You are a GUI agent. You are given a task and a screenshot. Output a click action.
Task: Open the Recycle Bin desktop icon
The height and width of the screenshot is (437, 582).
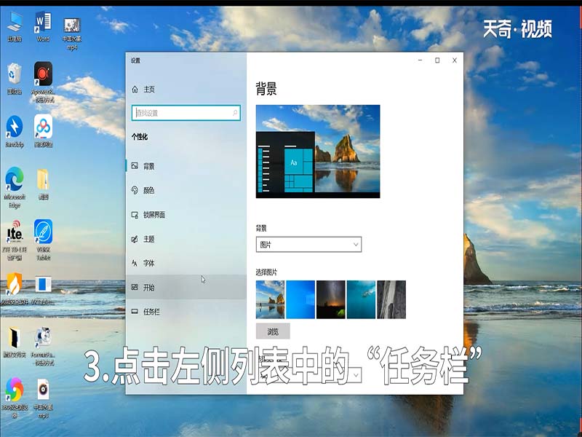point(13,73)
